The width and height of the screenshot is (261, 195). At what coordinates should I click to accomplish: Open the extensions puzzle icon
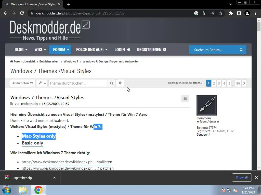tap(231, 13)
